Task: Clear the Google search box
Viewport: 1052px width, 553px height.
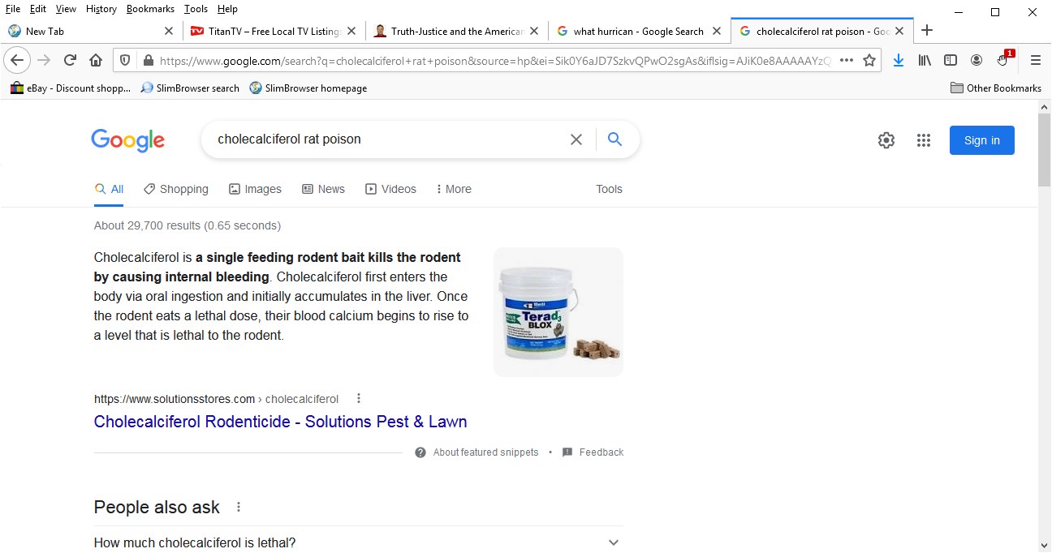Action: (576, 139)
